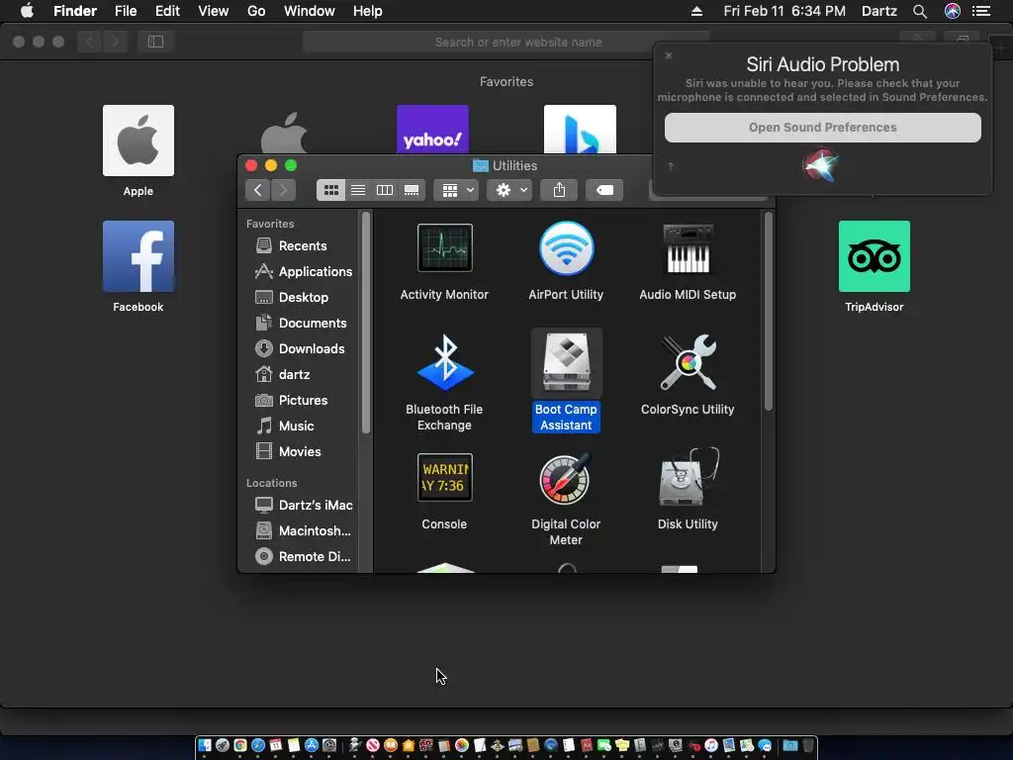Open the Yahoo favorite in Safari

pos(432,130)
